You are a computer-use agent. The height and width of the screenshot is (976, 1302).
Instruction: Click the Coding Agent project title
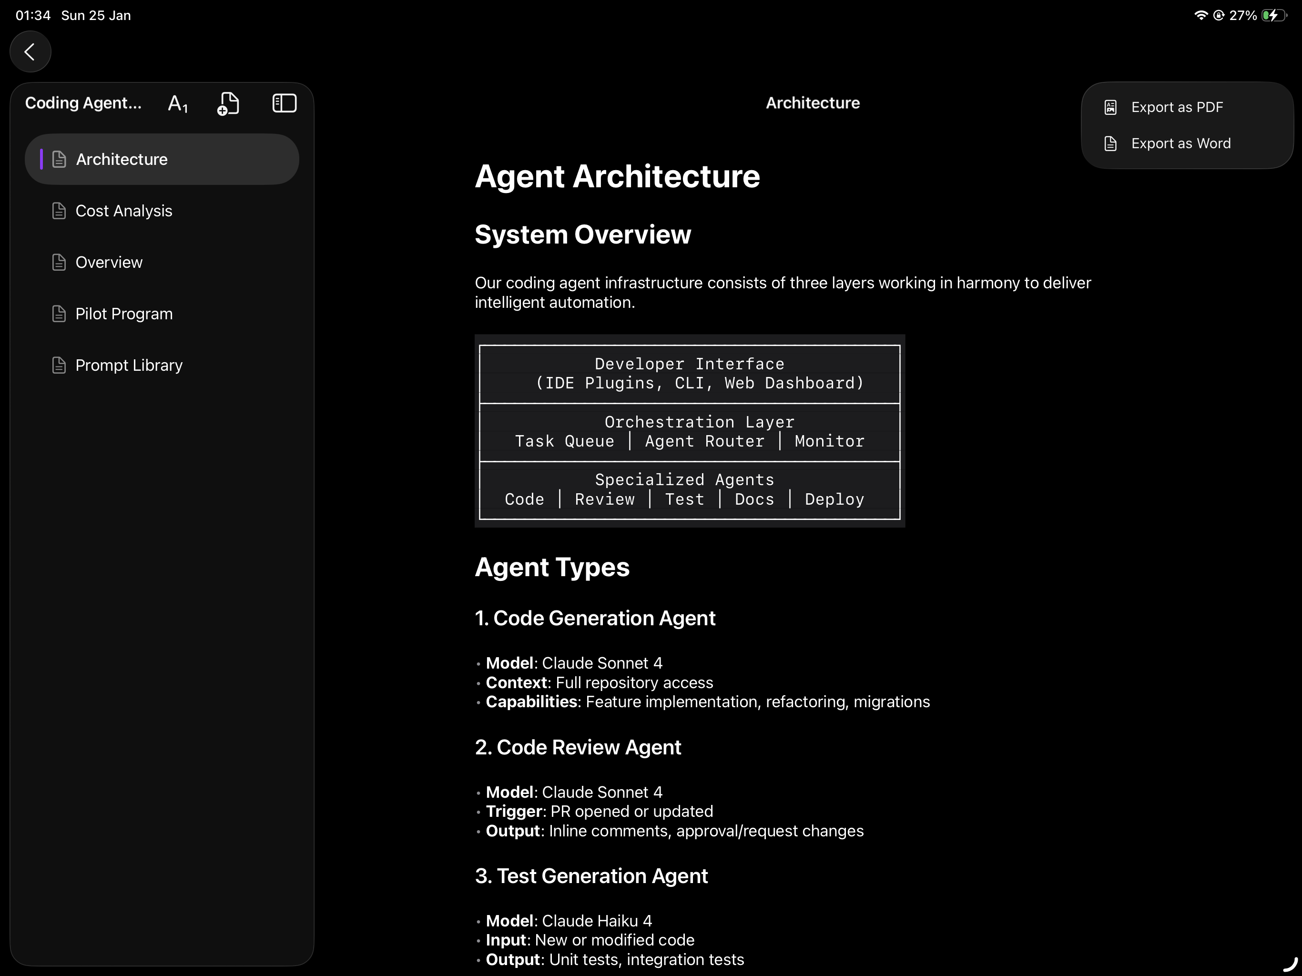(x=83, y=103)
